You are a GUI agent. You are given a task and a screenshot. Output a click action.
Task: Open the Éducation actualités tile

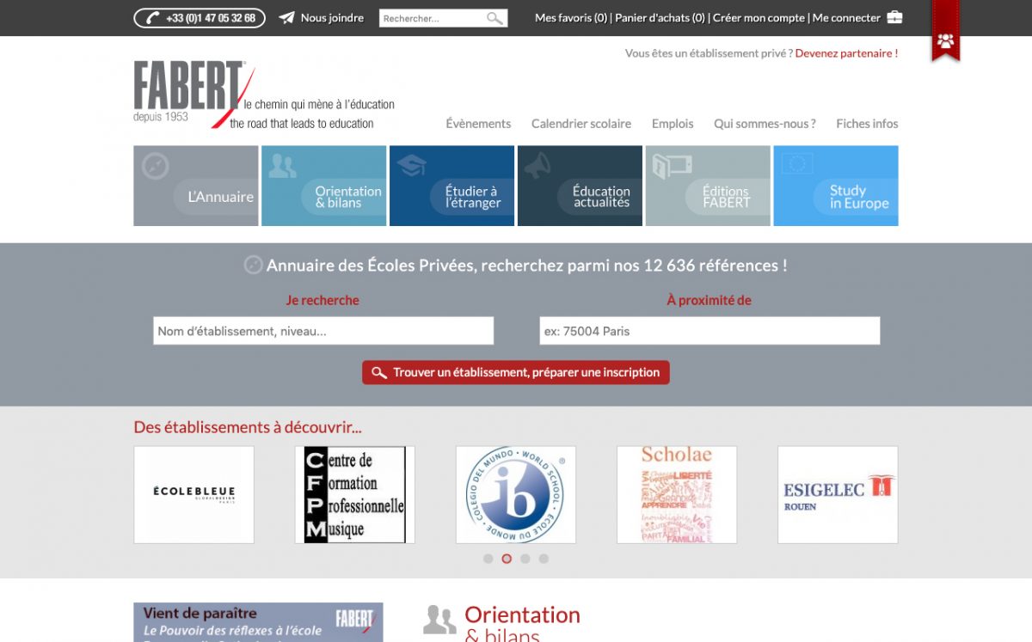click(x=580, y=186)
